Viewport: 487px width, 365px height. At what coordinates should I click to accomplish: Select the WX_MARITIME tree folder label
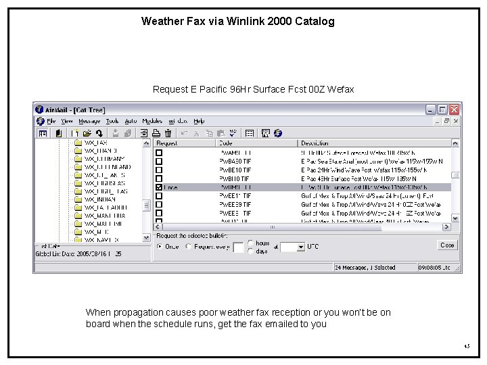103,224
